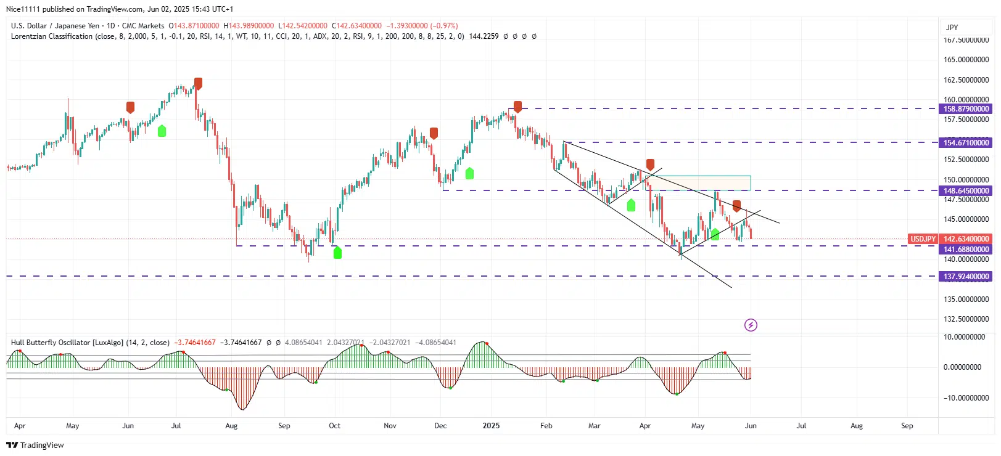Viewport: 1001px width, 456px height.
Task: Click the TradingView logo at bottom left
Action: click(x=35, y=445)
